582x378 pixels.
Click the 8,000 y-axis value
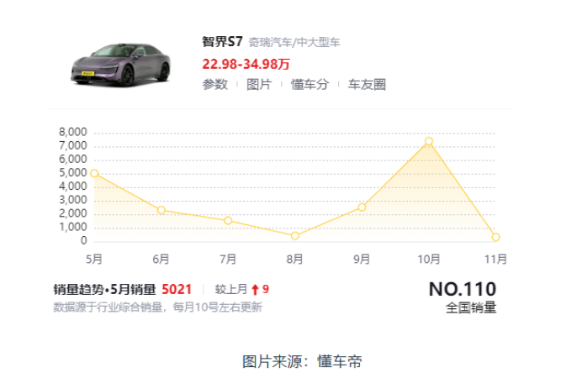72,132
